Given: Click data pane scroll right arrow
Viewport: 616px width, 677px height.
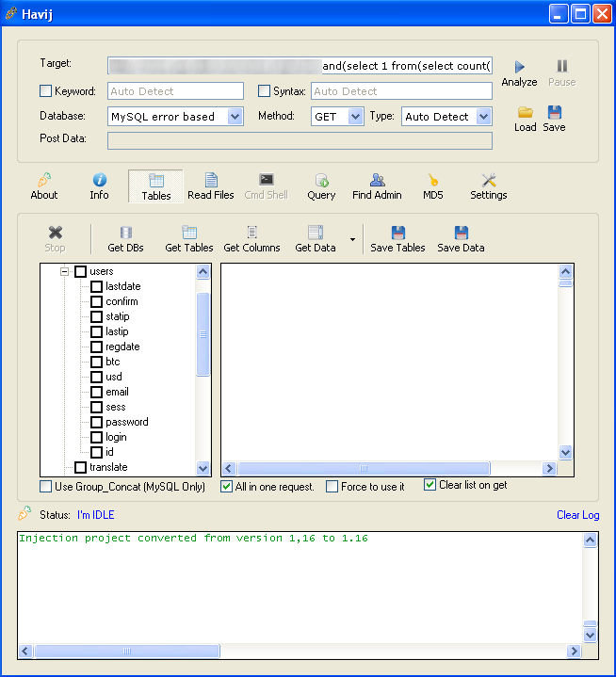Looking at the screenshot, I should 549,468.
